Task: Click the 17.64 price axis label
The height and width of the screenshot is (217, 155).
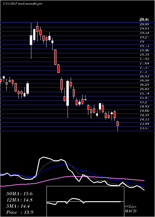Action: click(144, 63)
